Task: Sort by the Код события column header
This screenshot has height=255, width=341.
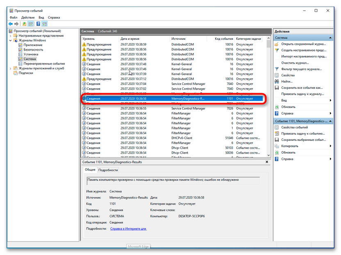Action: 224,39
